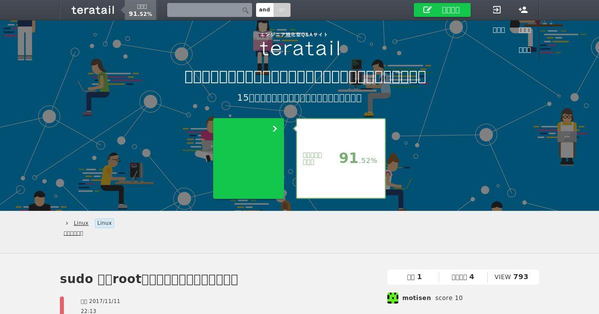Open the Linux breadcrumb link

pos(81,223)
